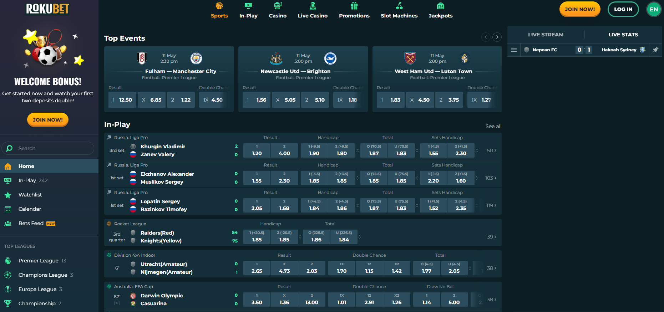The image size is (664, 312).
Task: Open Sets Handicap stepper for Lopatin match
Action: (x=477, y=205)
